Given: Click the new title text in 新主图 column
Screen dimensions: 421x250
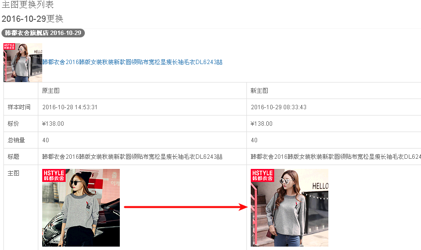Looking at the screenshot, I should [336, 156].
